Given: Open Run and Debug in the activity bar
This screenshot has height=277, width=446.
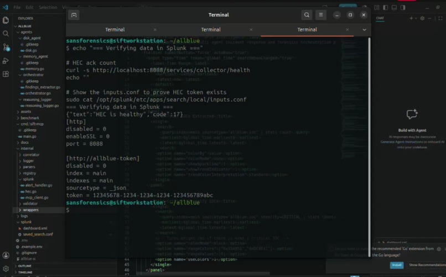Looking at the screenshot, I should click(x=6, y=60).
